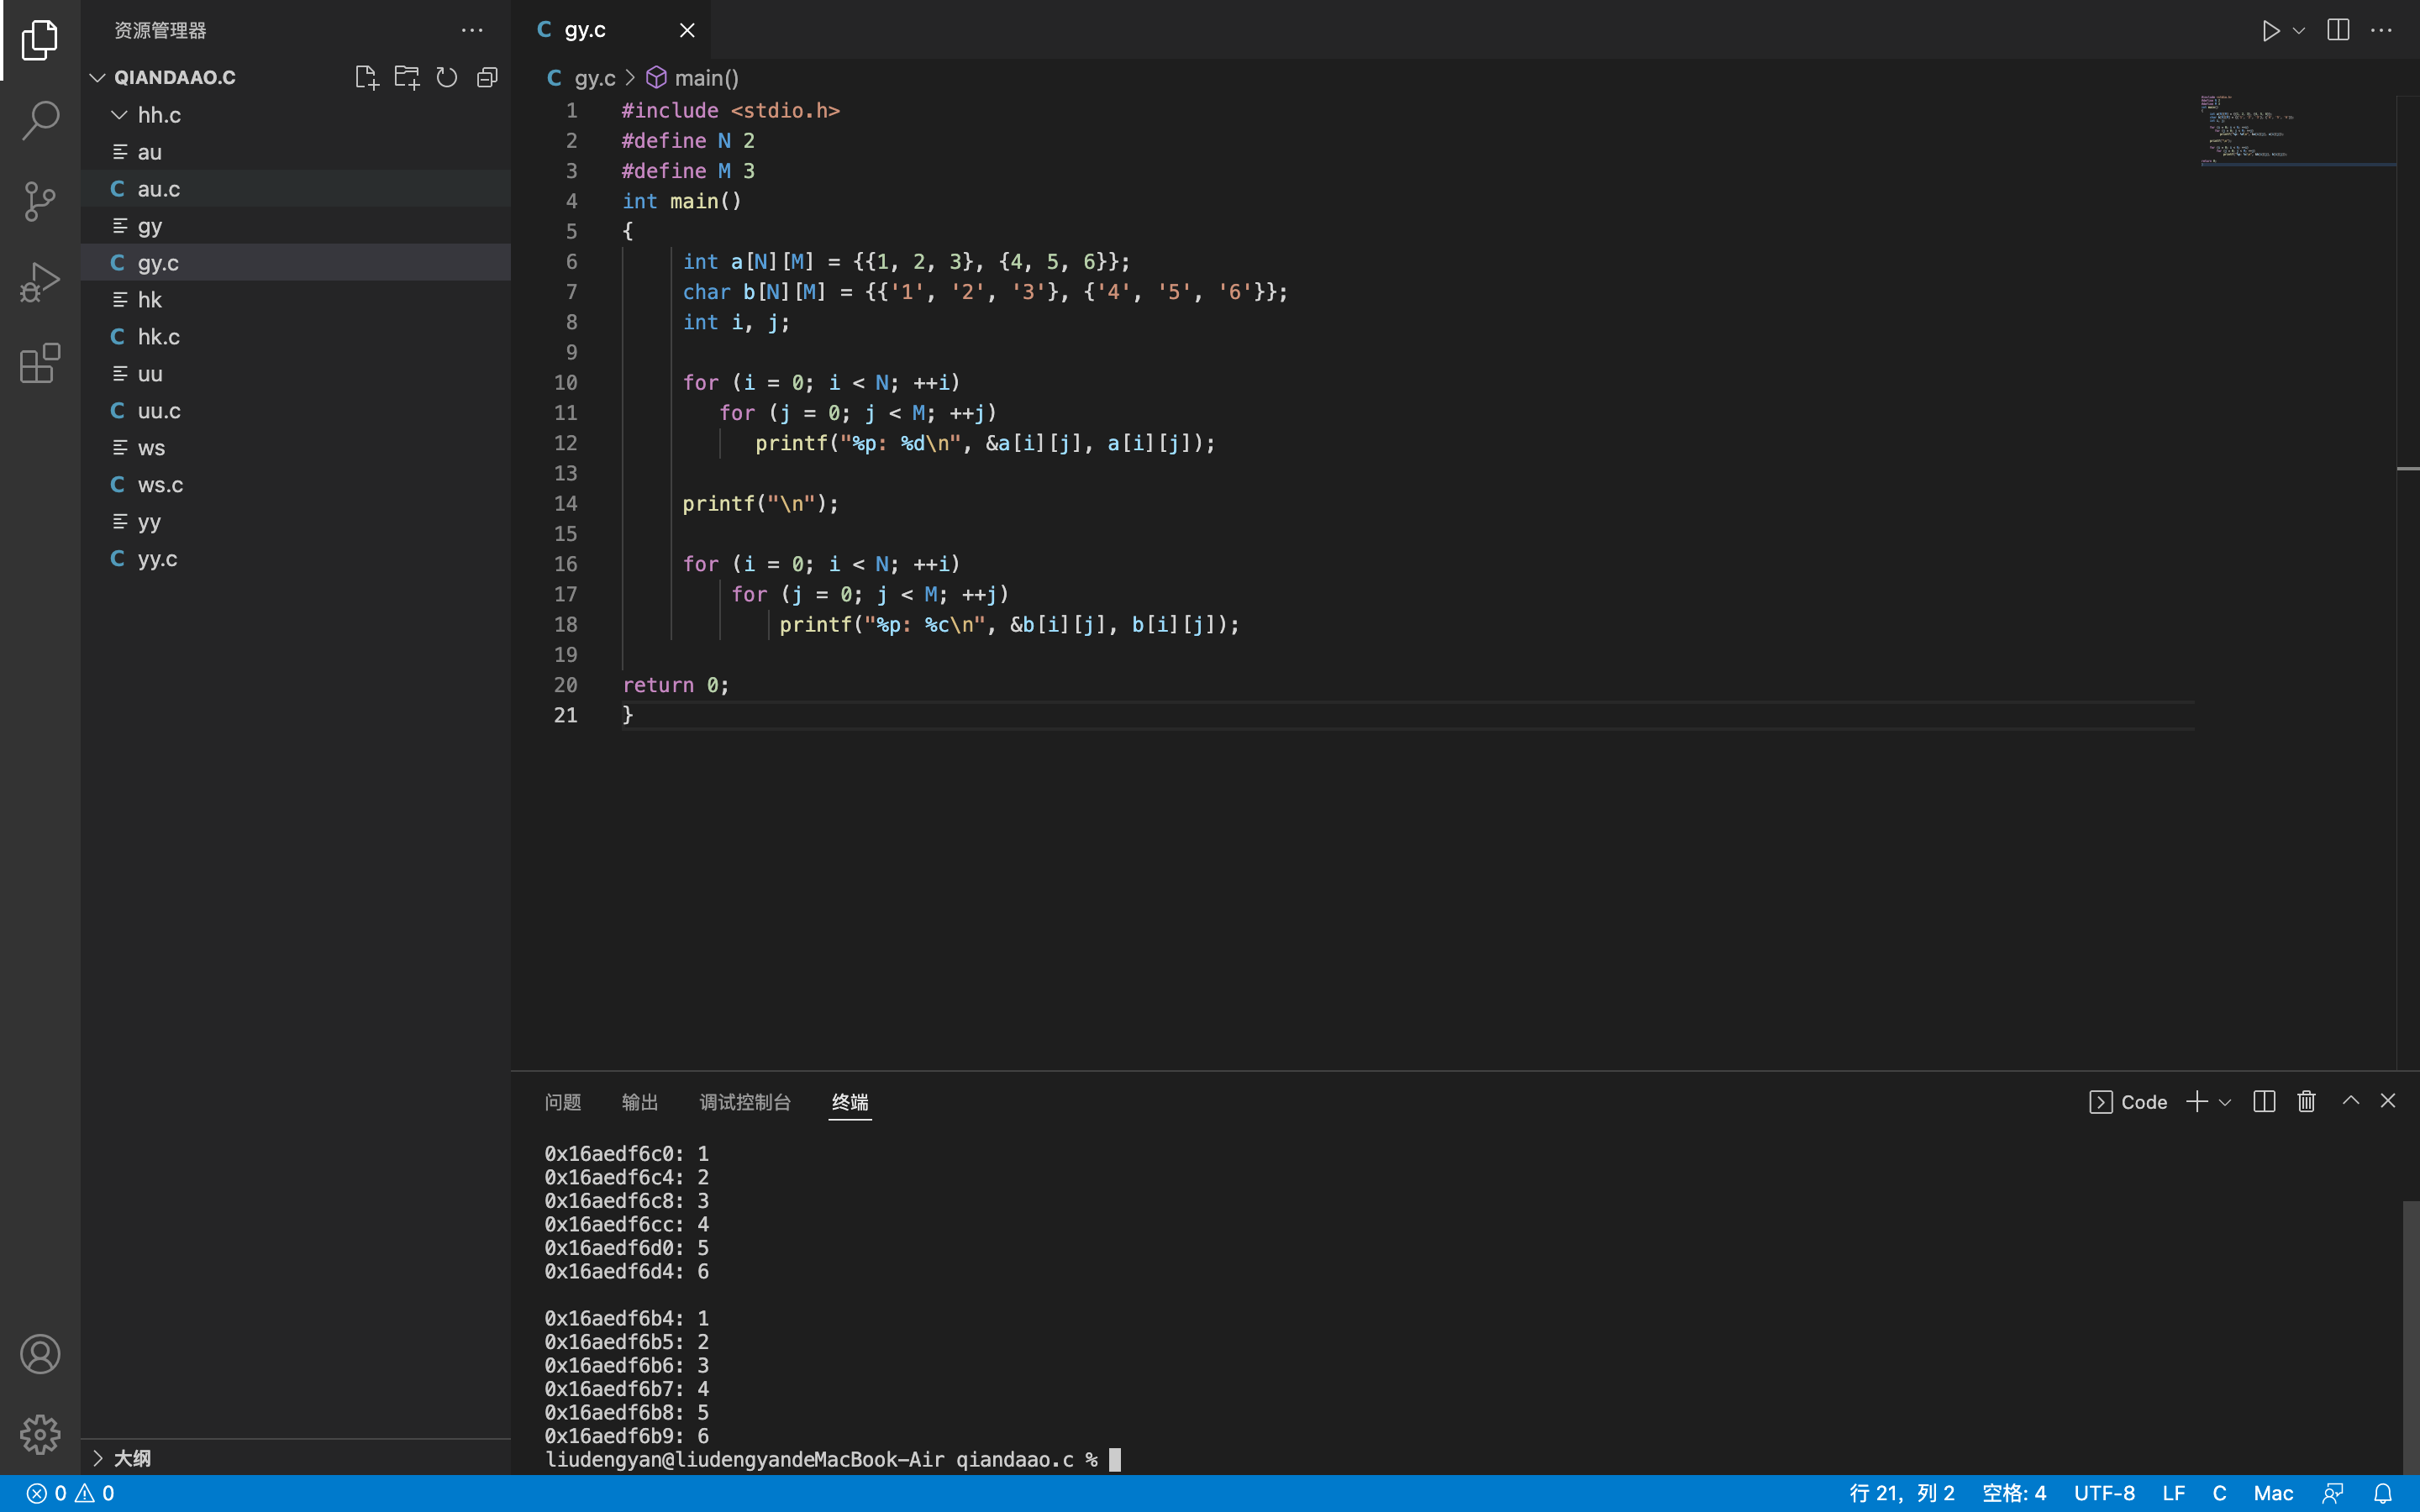This screenshot has height=1512, width=2420.
Task: Open Source Control view
Action: [x=40, y=201]
